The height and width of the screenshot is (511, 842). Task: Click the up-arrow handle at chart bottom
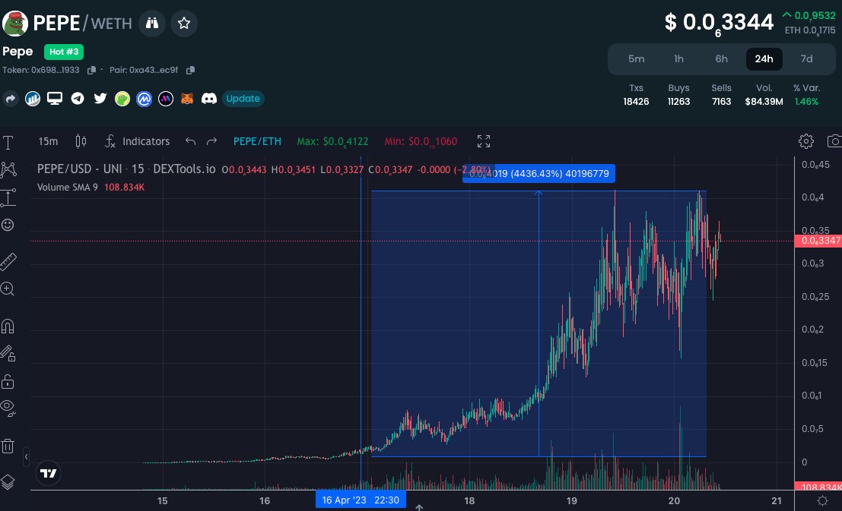[x=419, y=507]
